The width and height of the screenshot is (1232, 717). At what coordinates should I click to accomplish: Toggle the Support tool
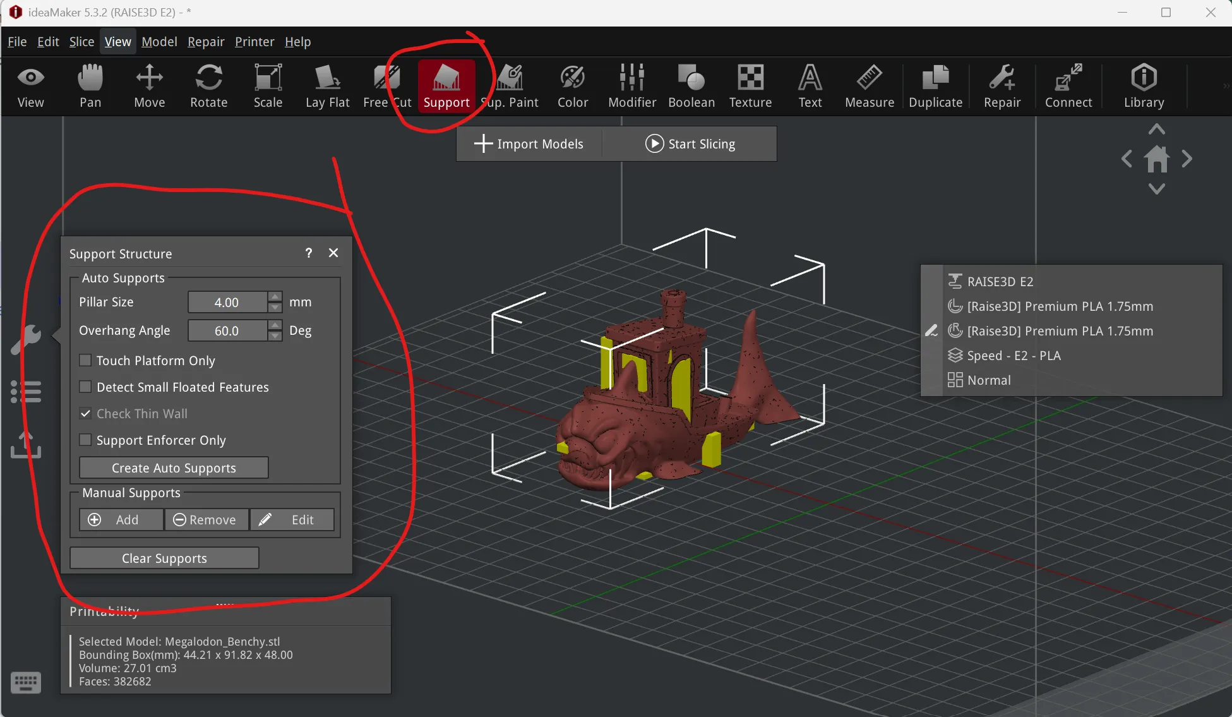(x=446, y=87)
